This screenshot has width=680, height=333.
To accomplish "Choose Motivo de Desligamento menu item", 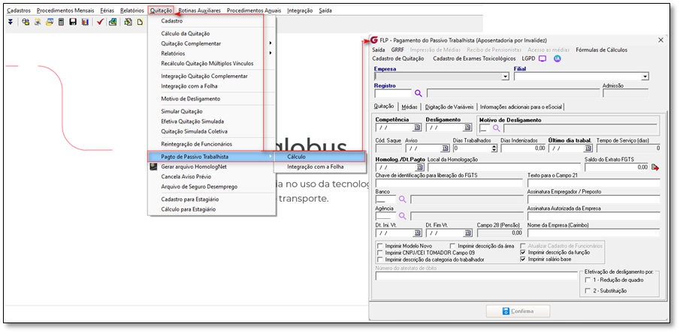I will point(190,99).
